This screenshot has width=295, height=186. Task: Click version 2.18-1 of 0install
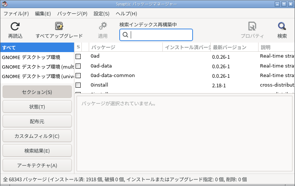219,86
